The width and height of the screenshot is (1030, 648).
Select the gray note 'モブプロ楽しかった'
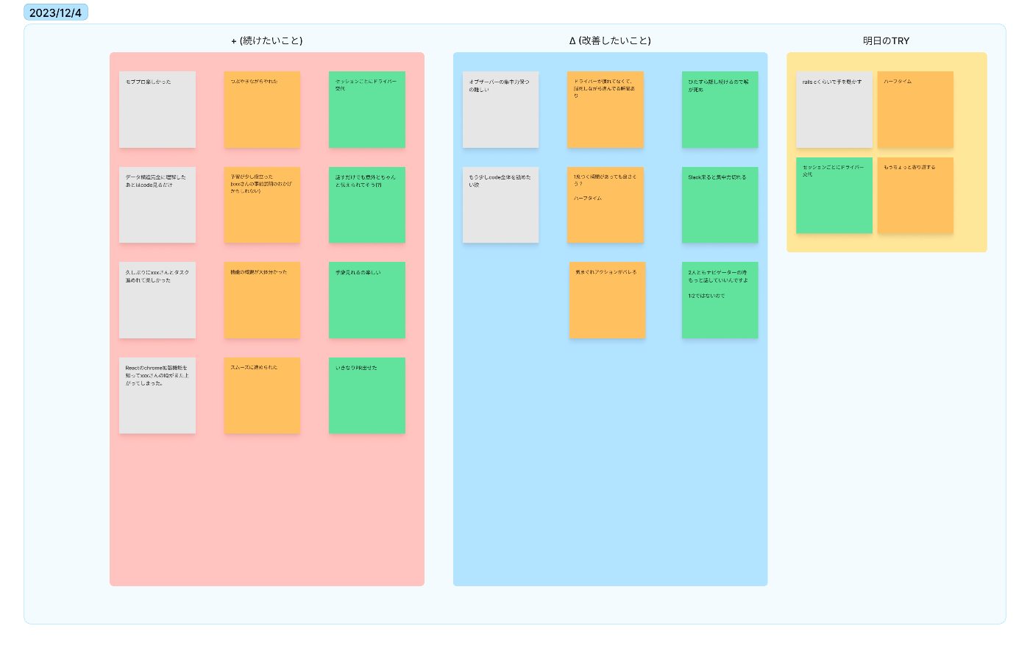157,110
